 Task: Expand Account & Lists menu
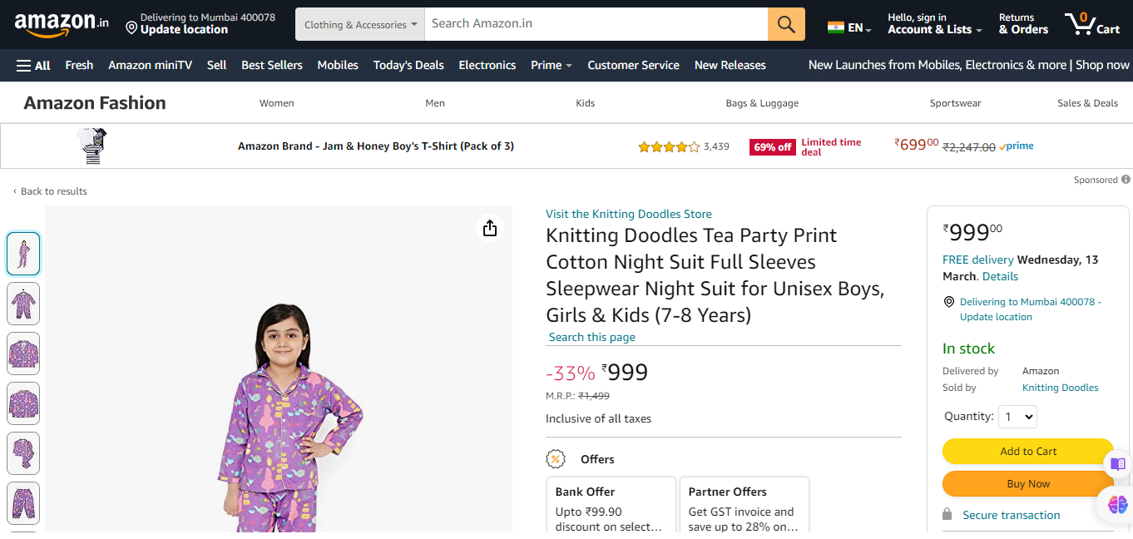[x=934, y=24]
